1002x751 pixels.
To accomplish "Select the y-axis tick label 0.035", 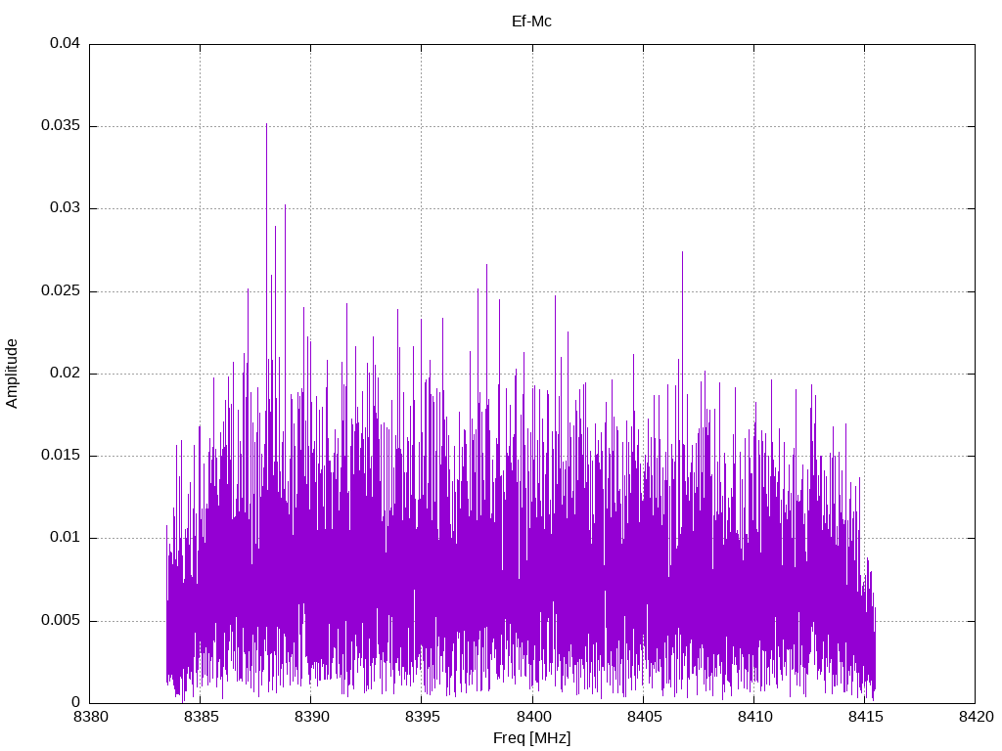I will pyautogui.click(x=61, y=126).
